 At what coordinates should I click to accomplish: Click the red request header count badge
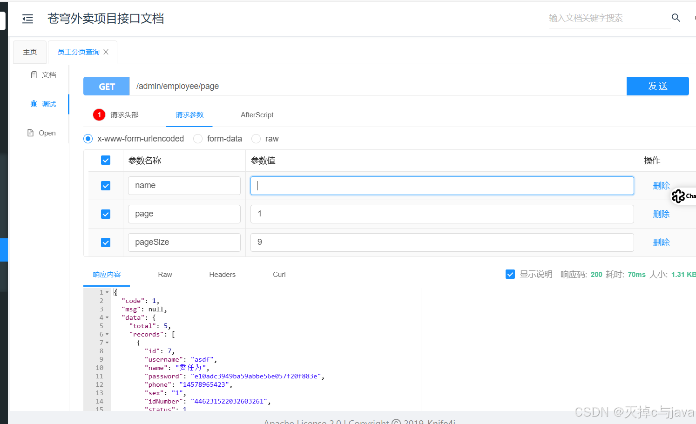click(99, 114)
